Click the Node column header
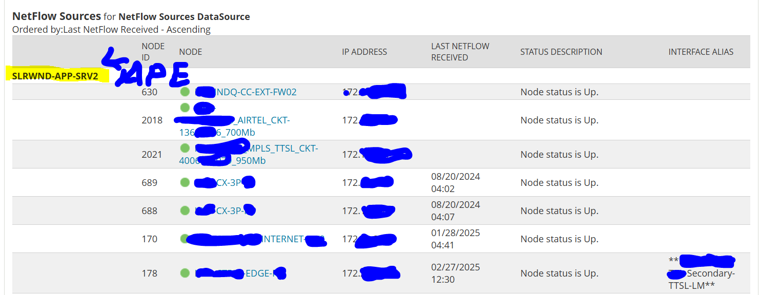The image size is (759, 295). point(191,52)
